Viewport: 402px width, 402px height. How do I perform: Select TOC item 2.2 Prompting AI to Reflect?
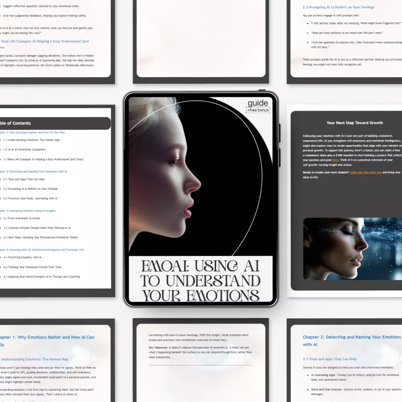(x=31, y=189)
